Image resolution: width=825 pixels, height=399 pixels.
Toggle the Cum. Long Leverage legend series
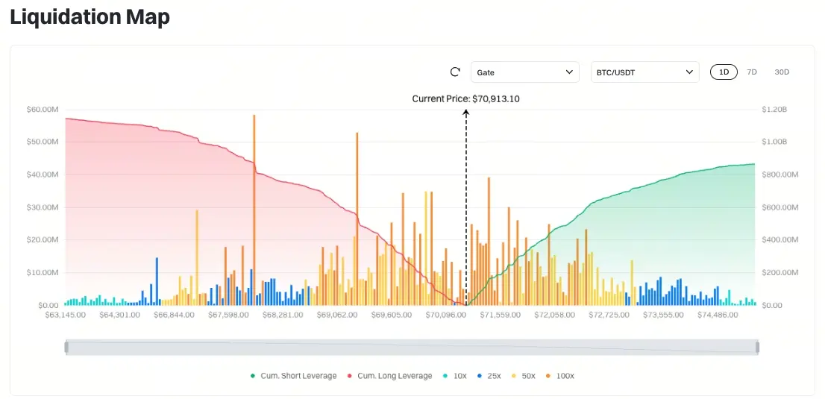point(389,376)
